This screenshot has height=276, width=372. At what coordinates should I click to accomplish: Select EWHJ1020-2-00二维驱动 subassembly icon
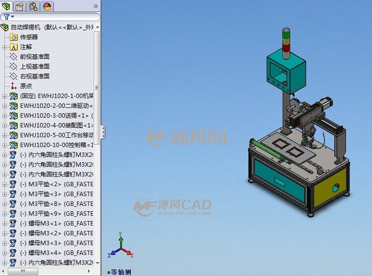(14, 105)
